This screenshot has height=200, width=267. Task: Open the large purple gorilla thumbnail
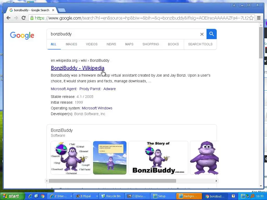204,158
